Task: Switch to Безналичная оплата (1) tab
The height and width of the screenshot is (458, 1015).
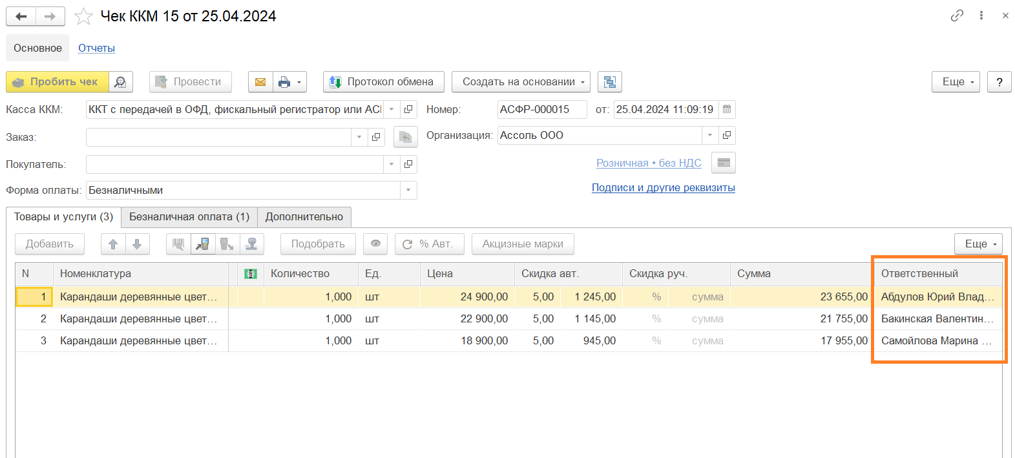Action: (189, 217)
